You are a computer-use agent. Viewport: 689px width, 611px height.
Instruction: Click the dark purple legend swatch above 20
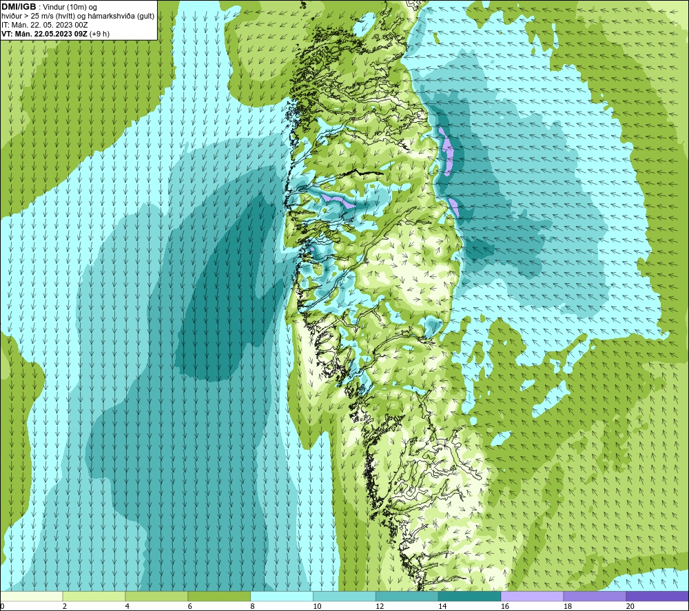[657, 597]
